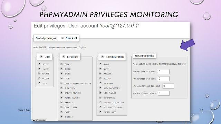Toggle the Data group checkbox
The height and width of the screenshot is (124, 221).
(41, 56)
